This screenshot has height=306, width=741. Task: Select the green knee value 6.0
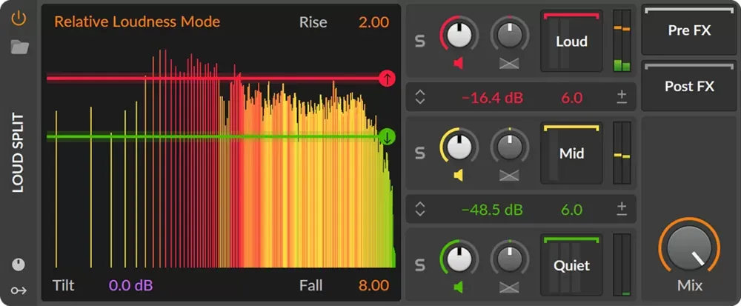tap(571, 210)
